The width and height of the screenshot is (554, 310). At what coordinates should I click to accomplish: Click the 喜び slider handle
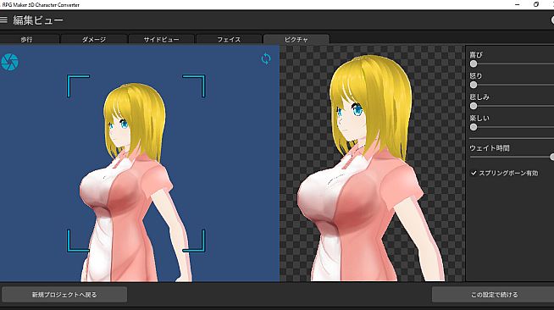474,64
